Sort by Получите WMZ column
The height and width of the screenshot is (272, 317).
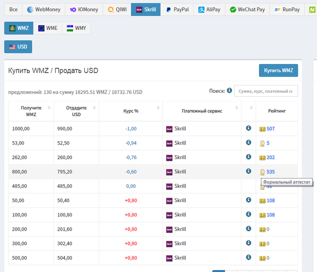[x=31, y=111]
